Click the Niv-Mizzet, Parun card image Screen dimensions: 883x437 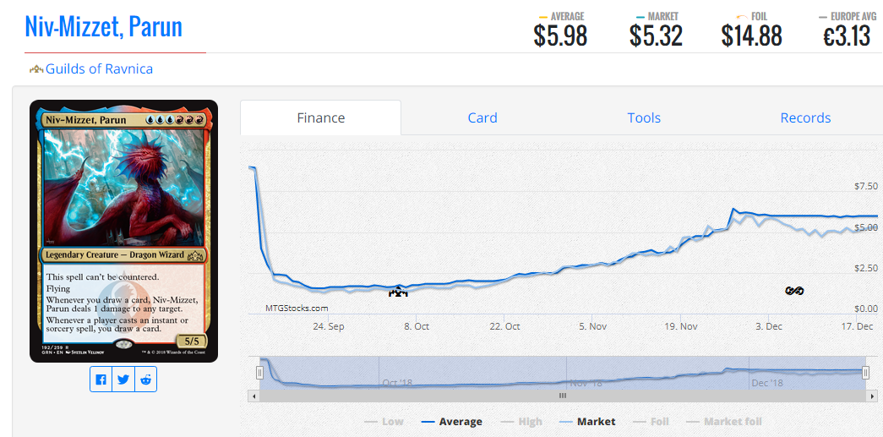click(123, 231)
